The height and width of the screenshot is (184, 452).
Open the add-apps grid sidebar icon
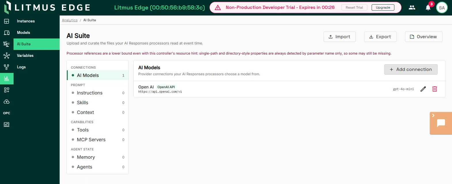(x=7, y=90)
